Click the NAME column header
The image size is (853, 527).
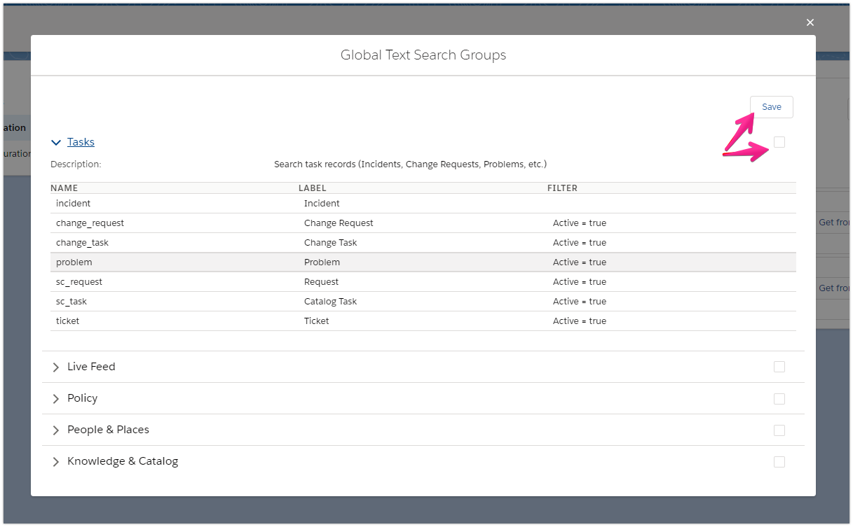point(64,188)
